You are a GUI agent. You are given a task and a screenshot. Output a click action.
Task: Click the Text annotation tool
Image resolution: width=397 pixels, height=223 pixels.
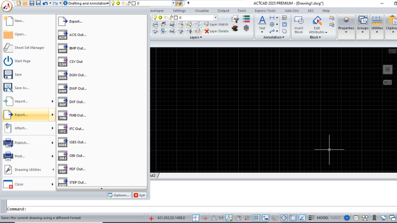click(262, 24)
